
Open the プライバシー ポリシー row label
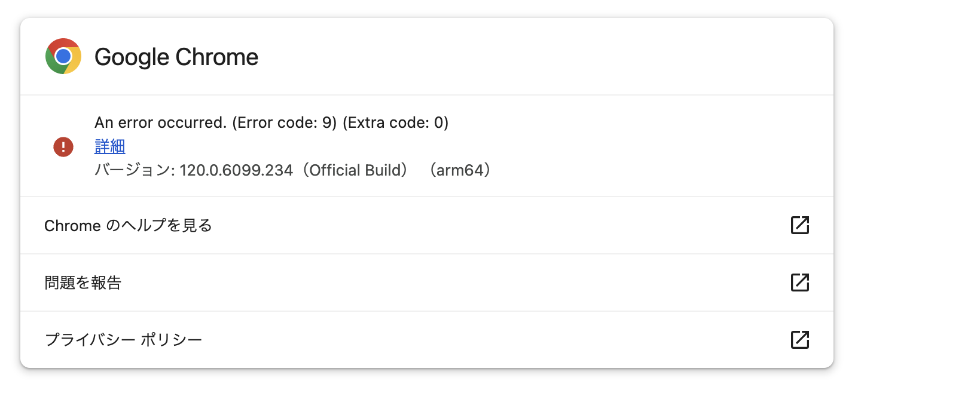[x=123, y=340]
